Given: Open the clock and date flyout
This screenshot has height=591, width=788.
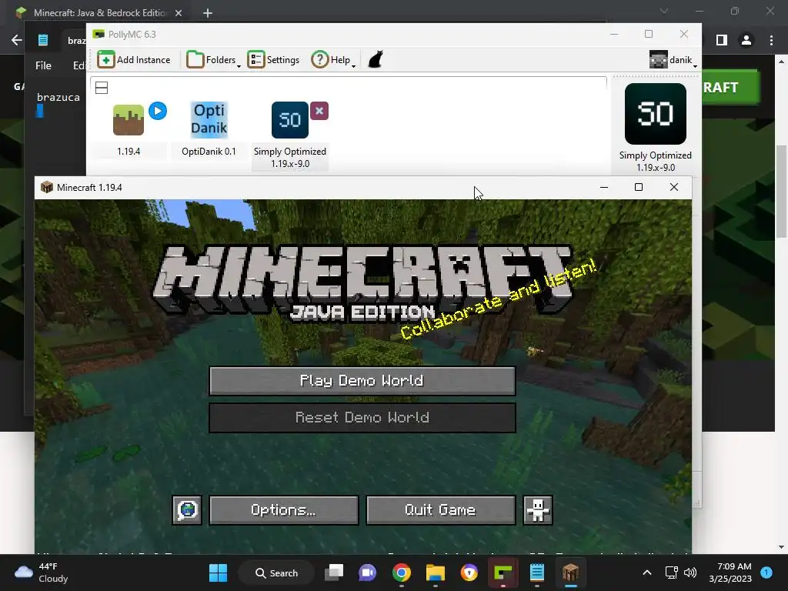Looking at the screenshot, I should [x=730, y=573].
